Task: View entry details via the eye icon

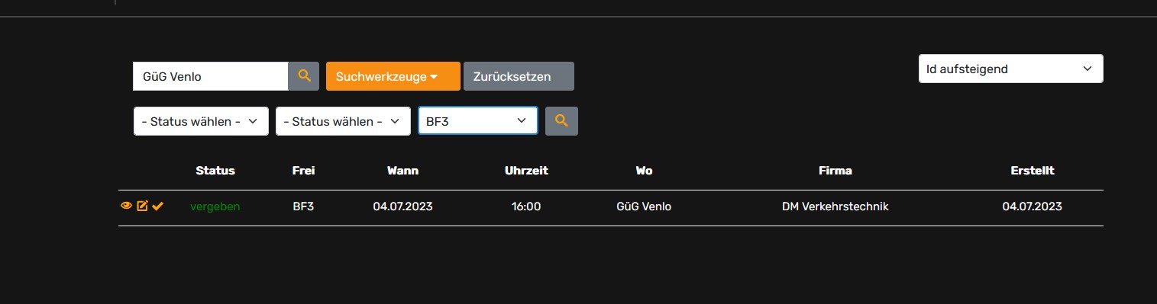Action: coord(127,206)
